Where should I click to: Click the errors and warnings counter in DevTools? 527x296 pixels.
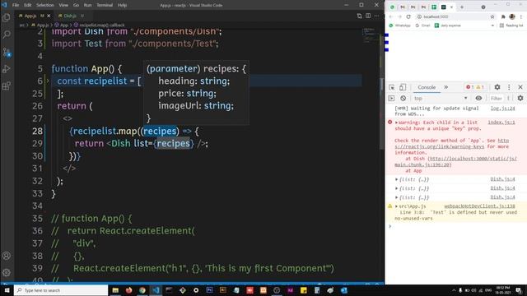point(475,87)
